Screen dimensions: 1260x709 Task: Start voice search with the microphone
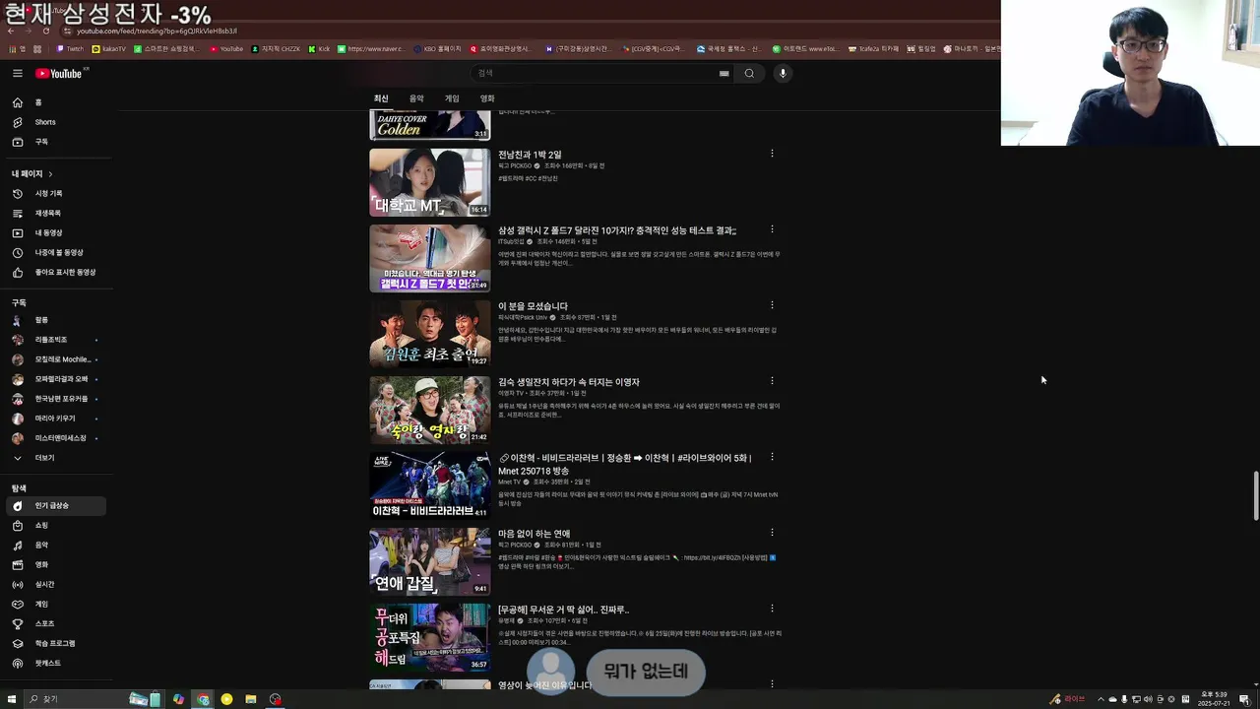pyautogui.click(x=783, y=73)
